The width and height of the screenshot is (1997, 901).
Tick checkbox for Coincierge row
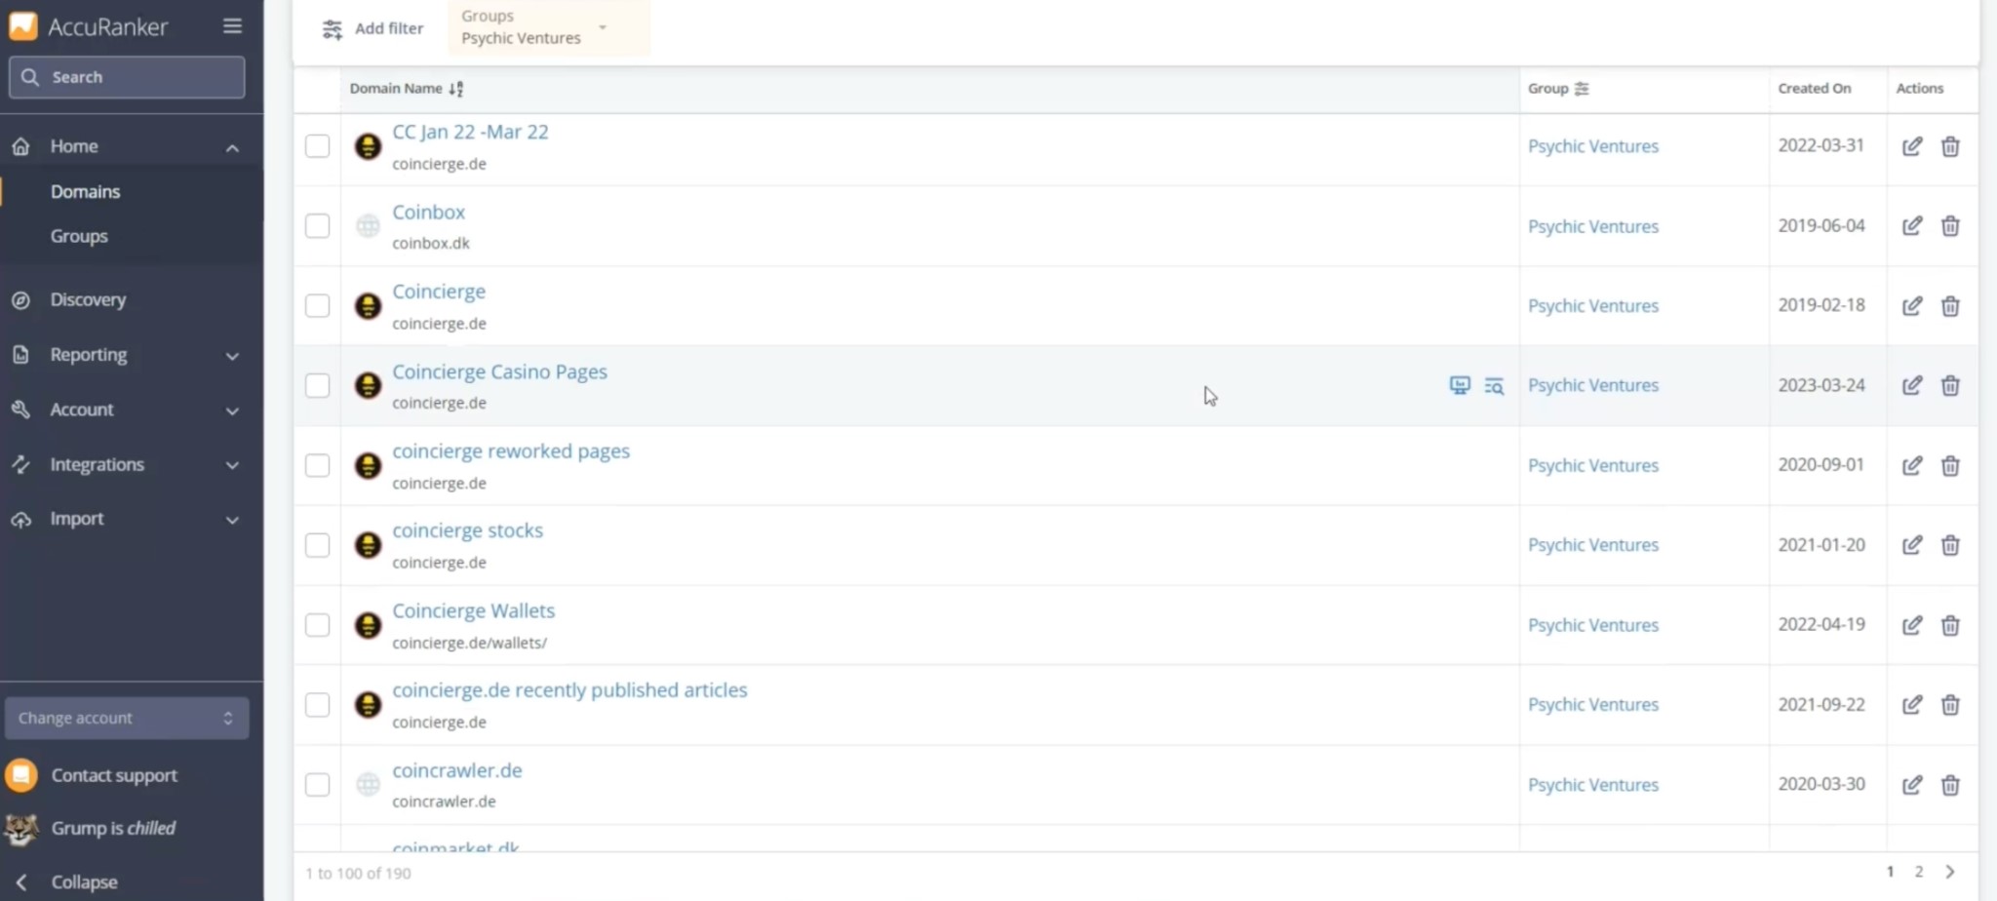(x=318, y=306)
